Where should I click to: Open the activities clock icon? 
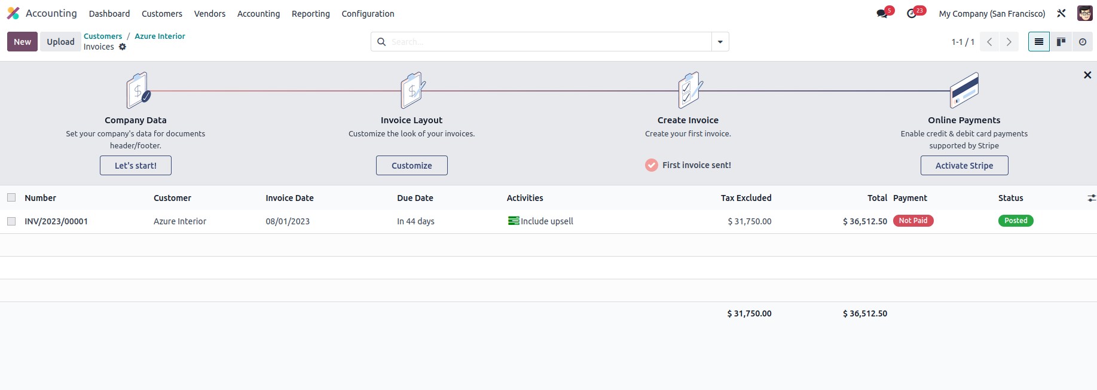pos(912,14)
